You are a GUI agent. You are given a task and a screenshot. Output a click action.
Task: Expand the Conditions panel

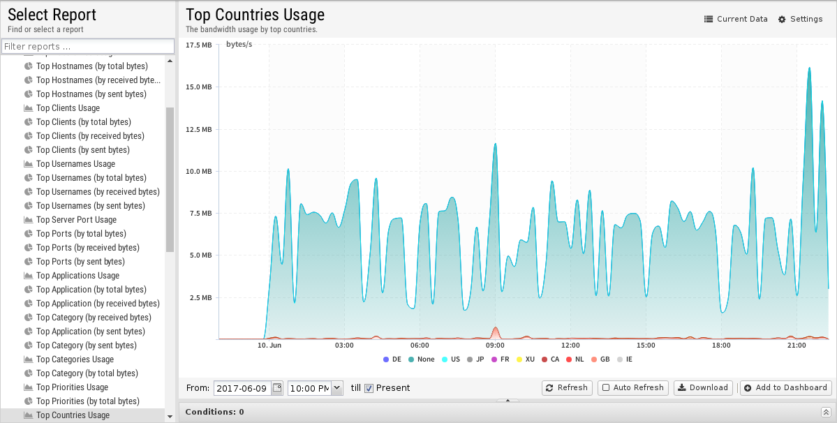825,412
